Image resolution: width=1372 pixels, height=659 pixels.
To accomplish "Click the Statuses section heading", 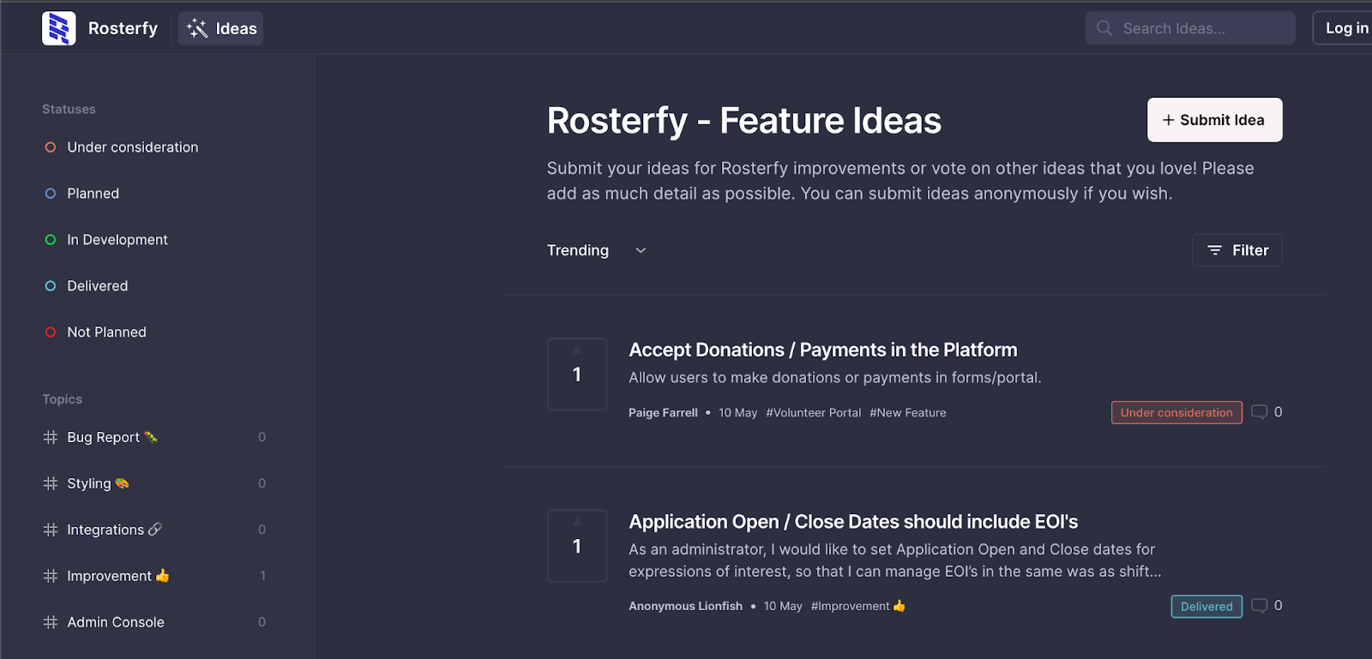I will click(69, 110).
